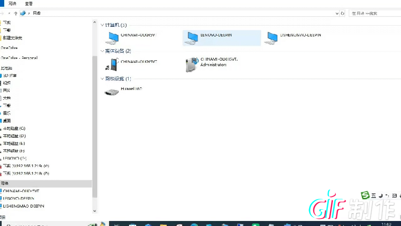Open the 网络 ribbon tab
The image size is (401, 226).
[12, 4]
